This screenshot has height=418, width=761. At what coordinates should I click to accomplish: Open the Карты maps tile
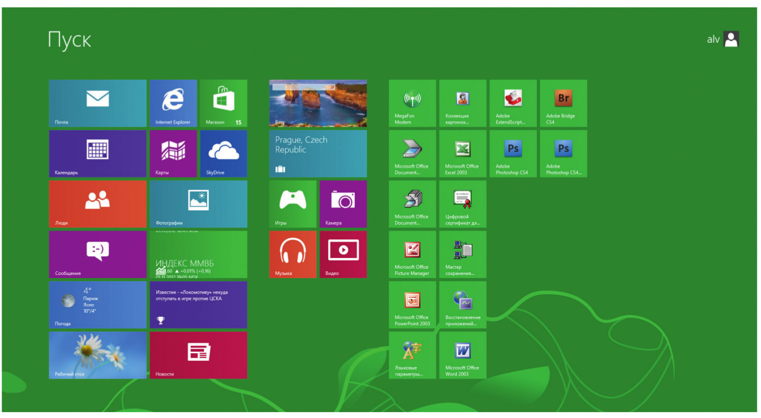point(173,154)
